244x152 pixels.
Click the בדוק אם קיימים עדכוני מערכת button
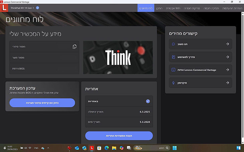42,103
